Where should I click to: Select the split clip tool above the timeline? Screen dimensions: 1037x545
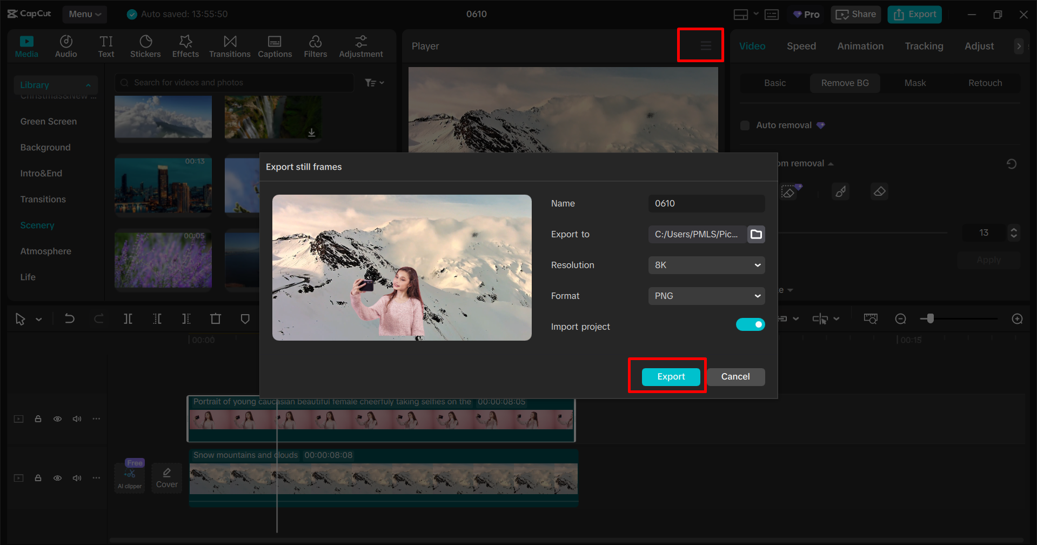pos(128,318)
